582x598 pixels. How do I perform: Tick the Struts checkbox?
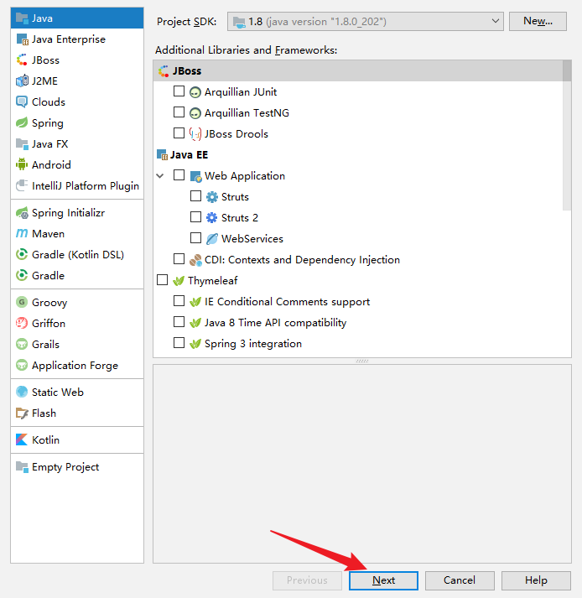(195, 196)
